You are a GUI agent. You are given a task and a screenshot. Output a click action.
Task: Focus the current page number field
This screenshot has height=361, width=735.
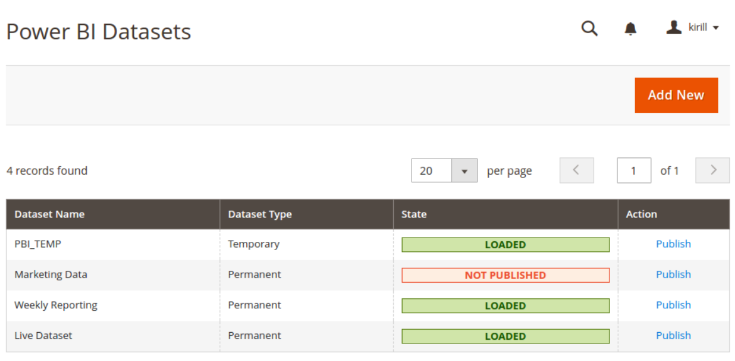633,170
